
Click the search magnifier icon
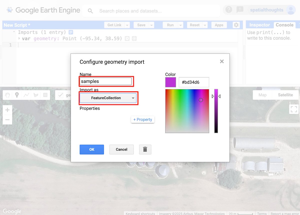pos(90,11)
